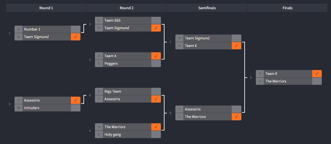Toggle the empty score box beside Team SSS

[x=156, y=20]
